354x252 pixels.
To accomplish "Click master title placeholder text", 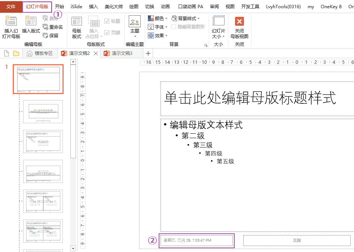I will pos(250,98).
